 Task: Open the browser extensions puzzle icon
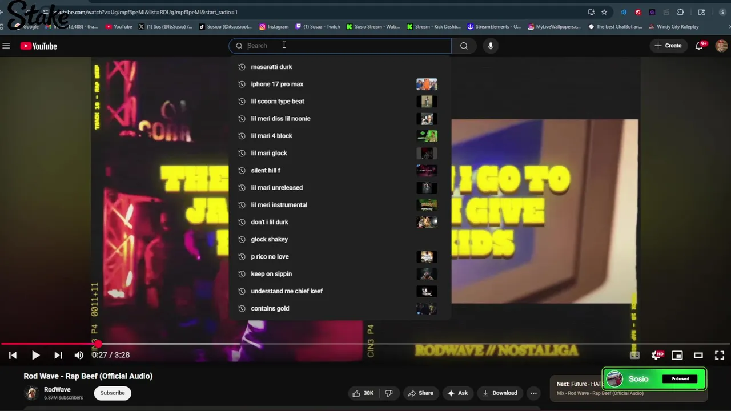(x=681, y=12)
